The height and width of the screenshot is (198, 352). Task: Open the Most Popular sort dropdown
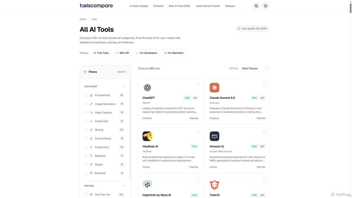(x=255, y=68)
